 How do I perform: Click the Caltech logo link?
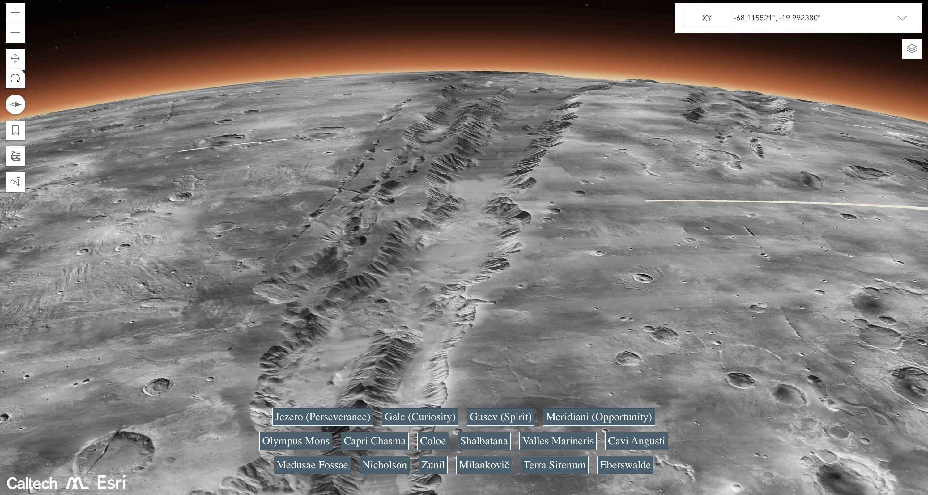click(x=32, y=484)
